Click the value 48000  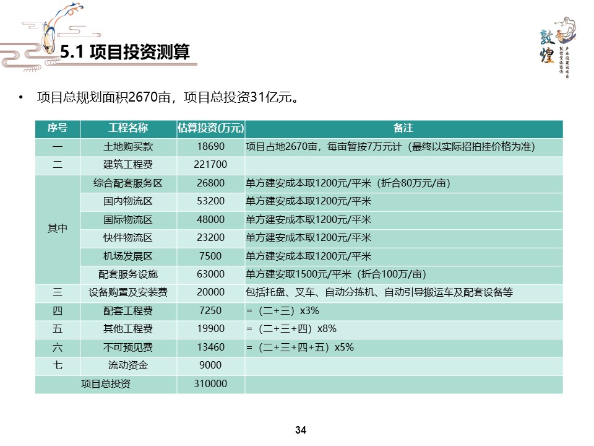210,219
